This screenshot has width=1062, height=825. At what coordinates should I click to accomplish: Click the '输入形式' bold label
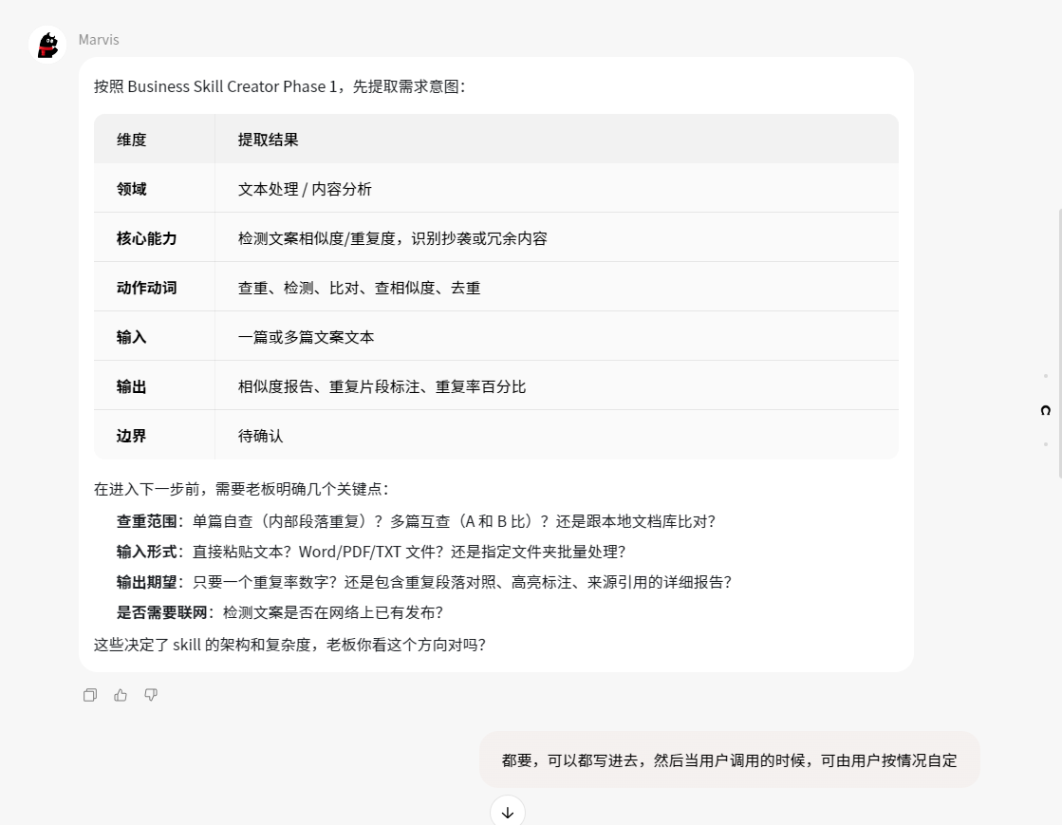pyautogui.click(x=146, y=552)
